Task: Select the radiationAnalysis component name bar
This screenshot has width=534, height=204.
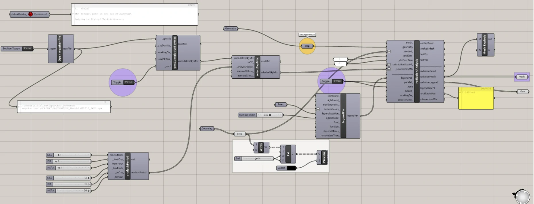Action: click(x=417, y=71)
